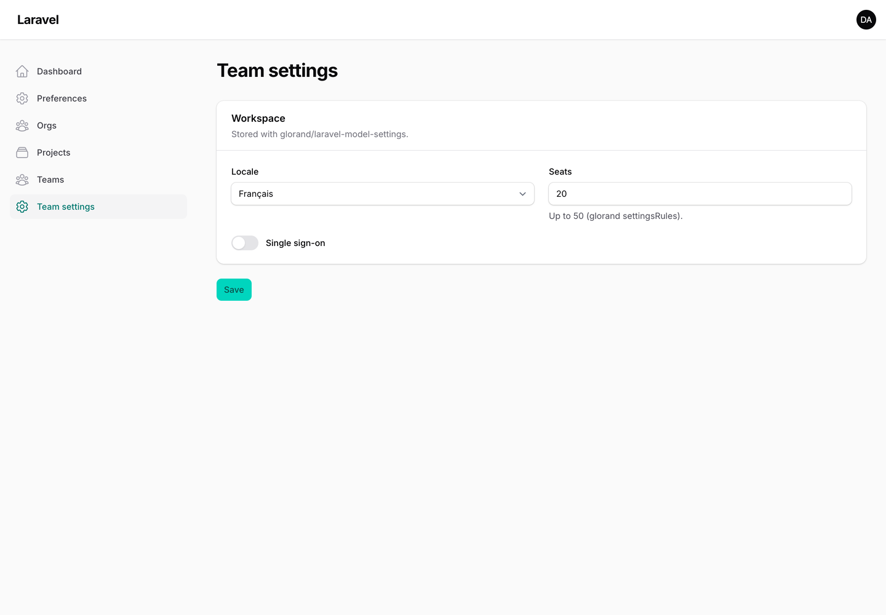Click the Orgs people icon

point(22,125)
